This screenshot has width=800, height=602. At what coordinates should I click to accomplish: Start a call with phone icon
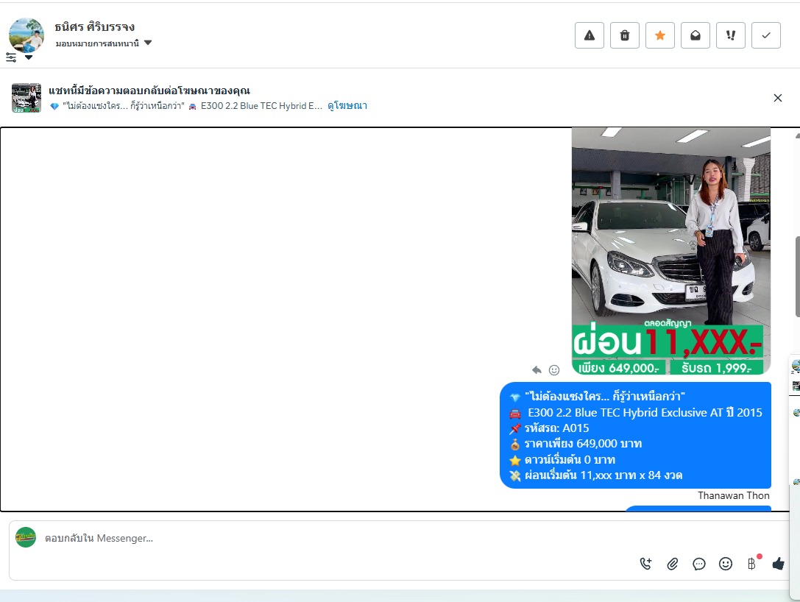pos(645,564)
